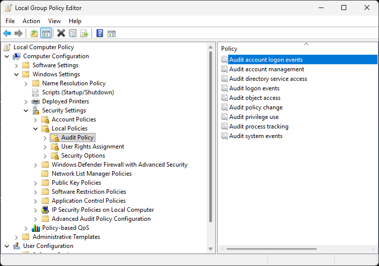Image resolution: width=379 pixels, height=266 pixels.
Task: Open the Action menu
Action: (x=31, y=21)
